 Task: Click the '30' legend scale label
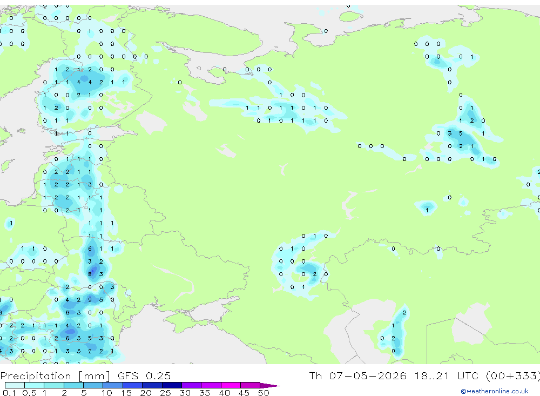tap(185, 393)
